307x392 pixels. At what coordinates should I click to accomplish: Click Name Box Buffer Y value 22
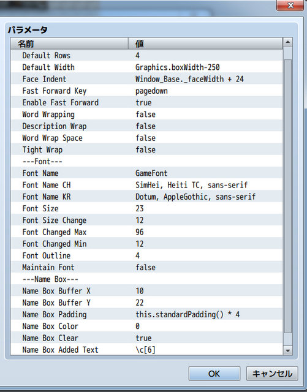pyautogui.click(x=205, y=303)
